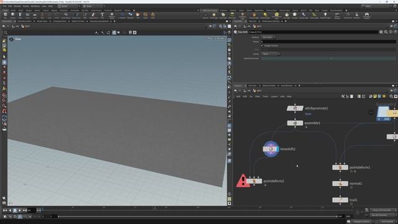
Task: Open the network editor Layout menu
Action: [274, 96]
